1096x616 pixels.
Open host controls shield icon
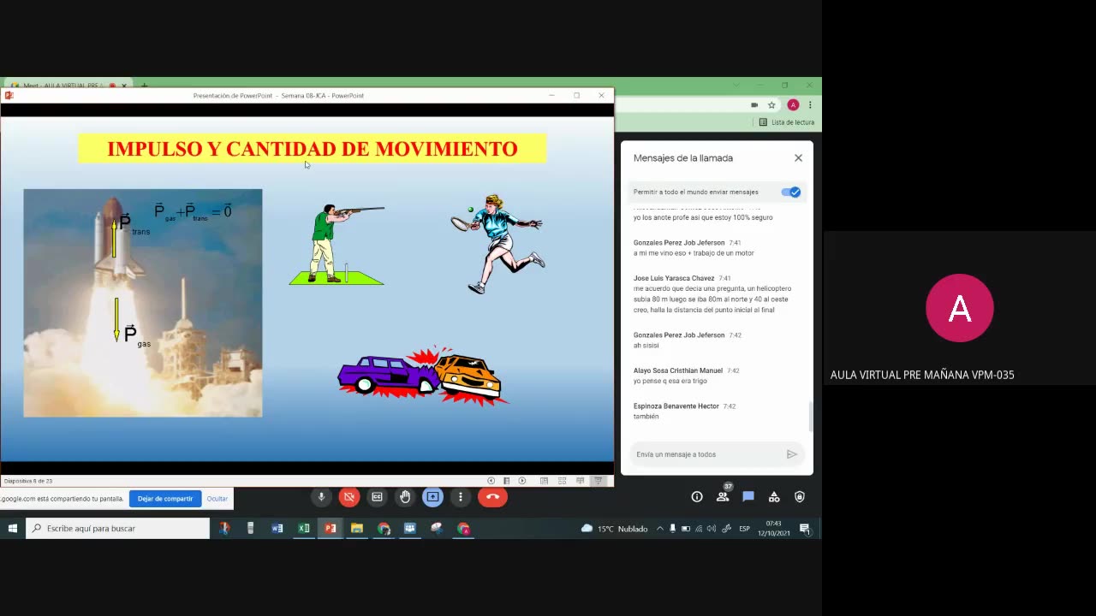pyautogui.click(x=800, y=497)
